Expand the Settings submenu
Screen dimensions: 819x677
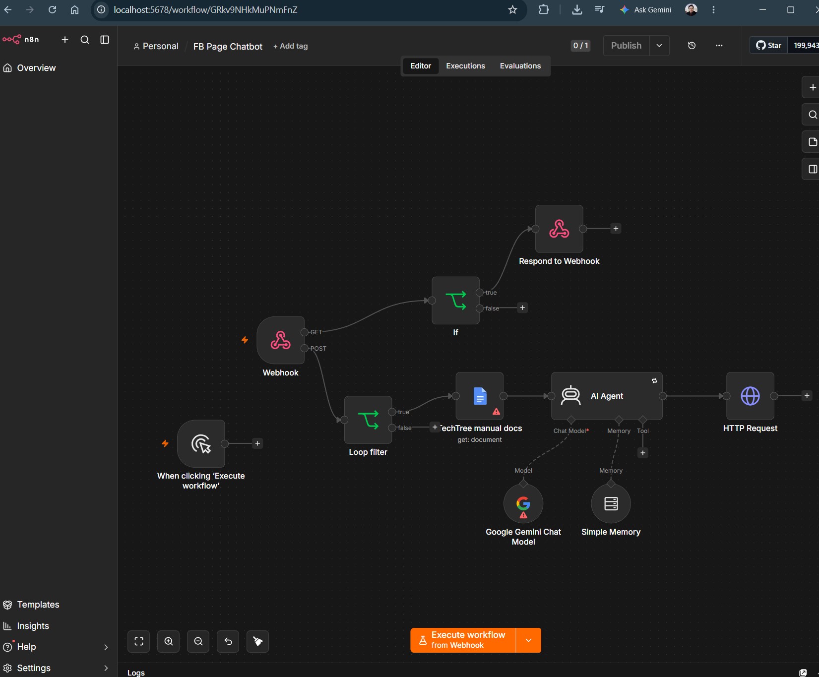coord(106,668)
